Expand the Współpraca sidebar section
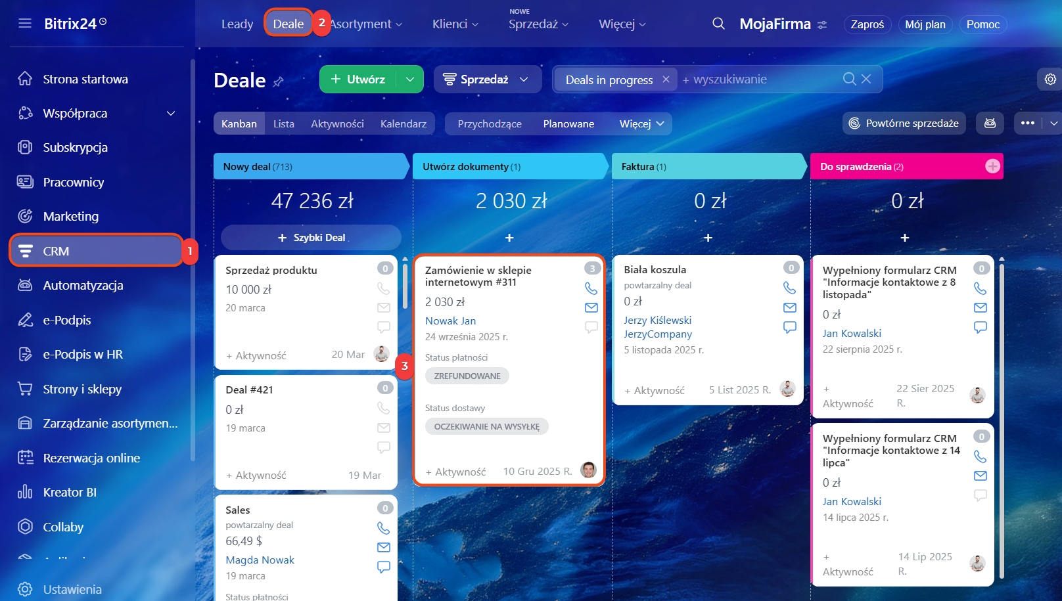The width and height of the screenshot is (1062, 601). pos(171,114)
